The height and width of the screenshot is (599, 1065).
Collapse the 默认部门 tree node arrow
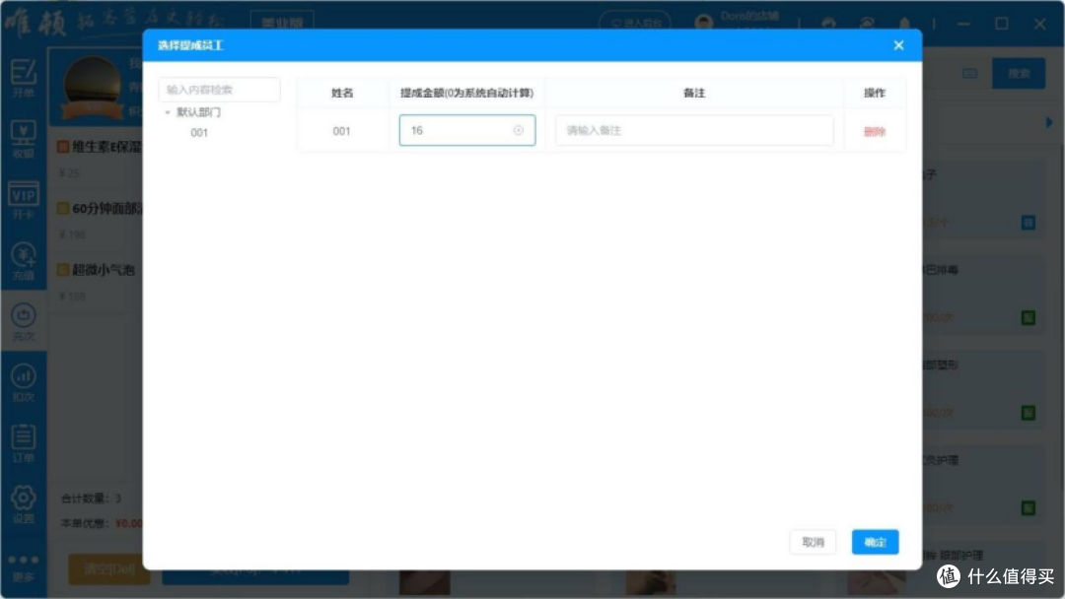168,112
